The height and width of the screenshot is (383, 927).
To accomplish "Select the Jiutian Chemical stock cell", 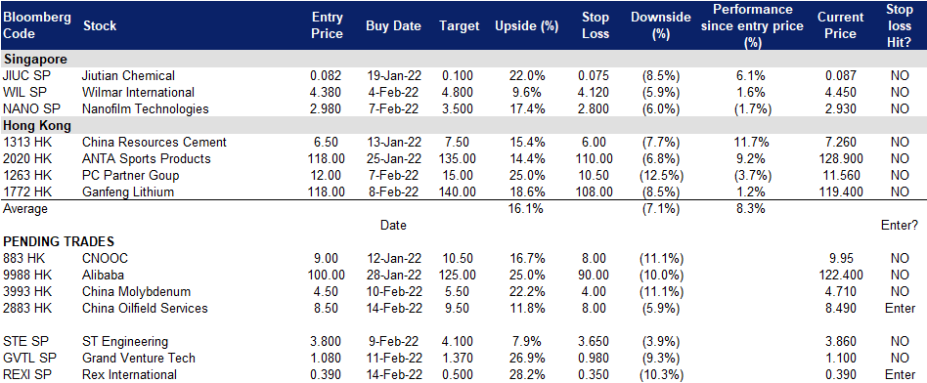I will pyautogui.click(x=128, y=75).
